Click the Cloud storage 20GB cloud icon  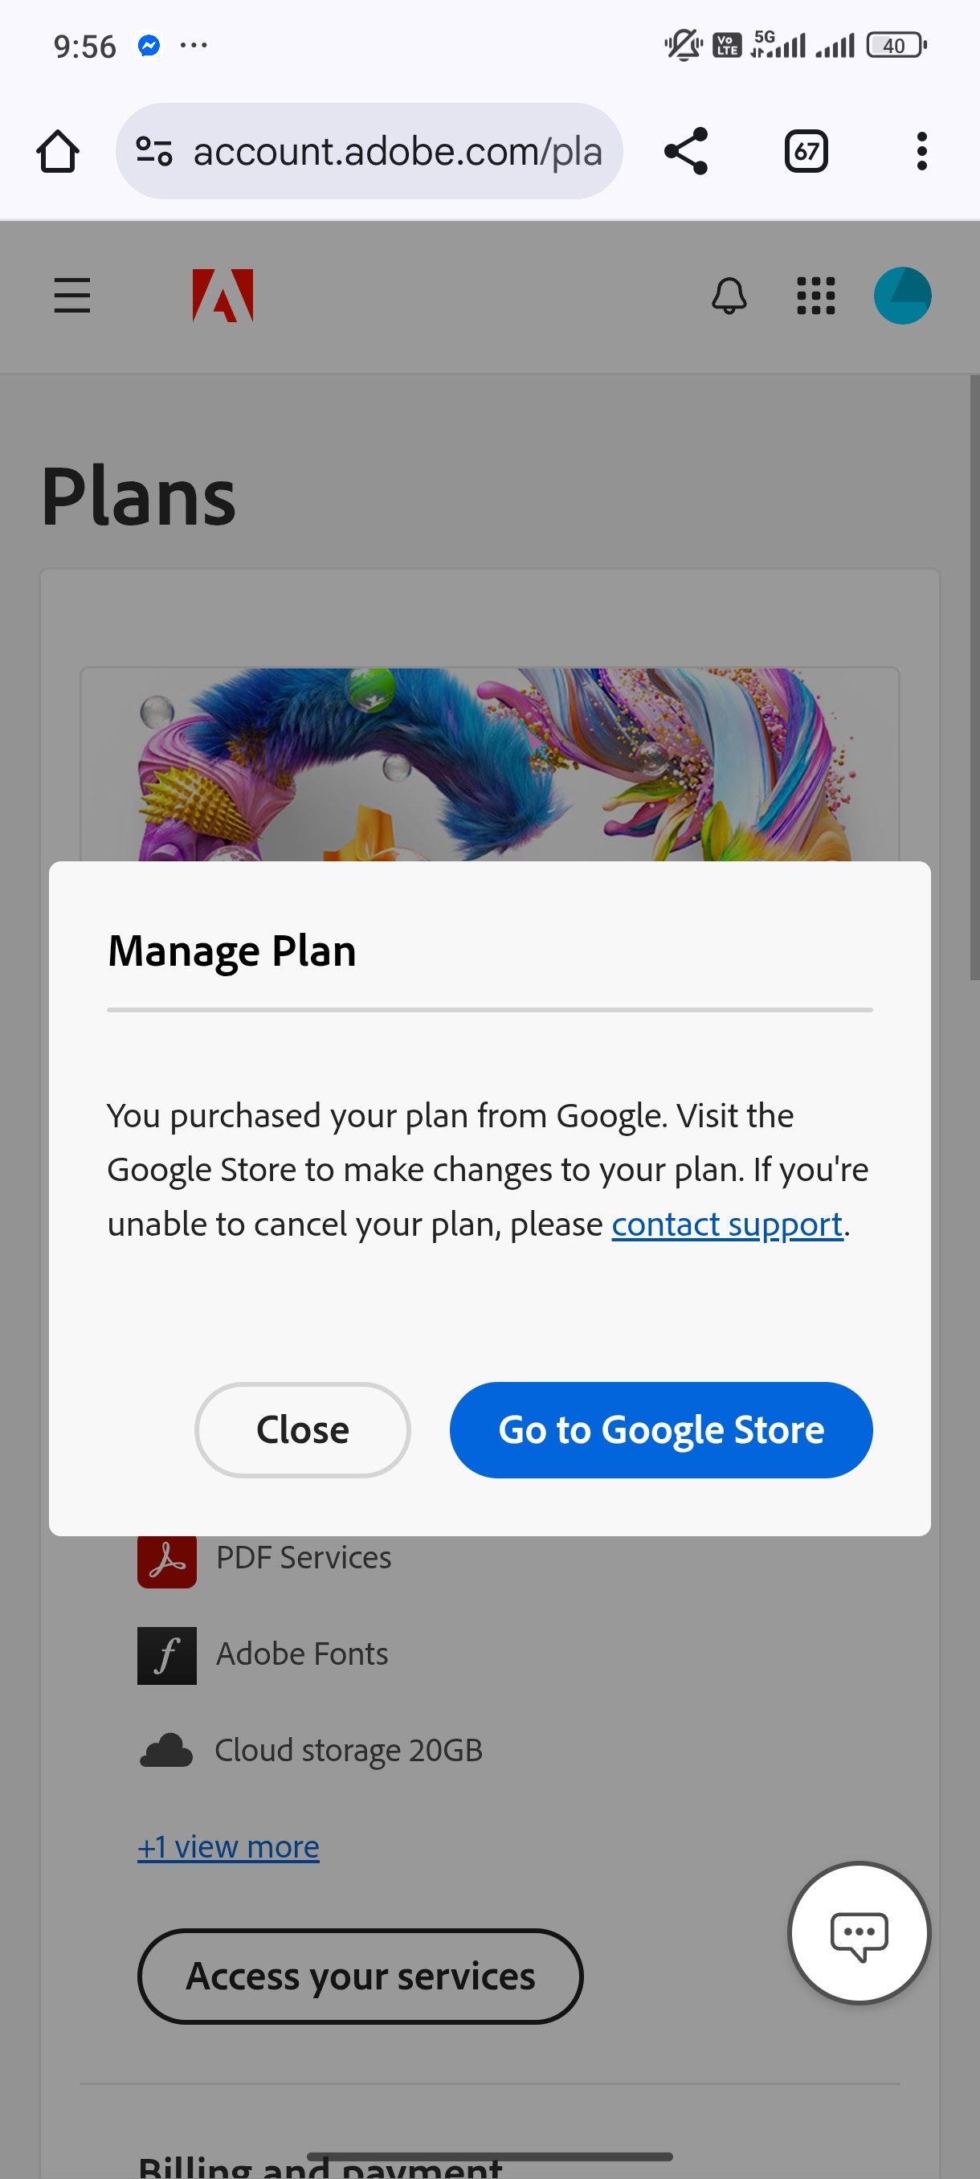[x=165, y=1750]
